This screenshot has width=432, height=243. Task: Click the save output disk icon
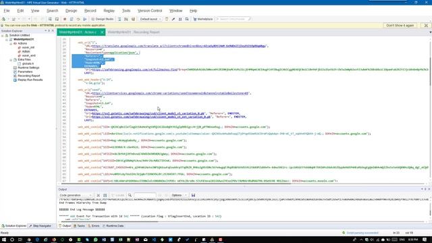193,195
